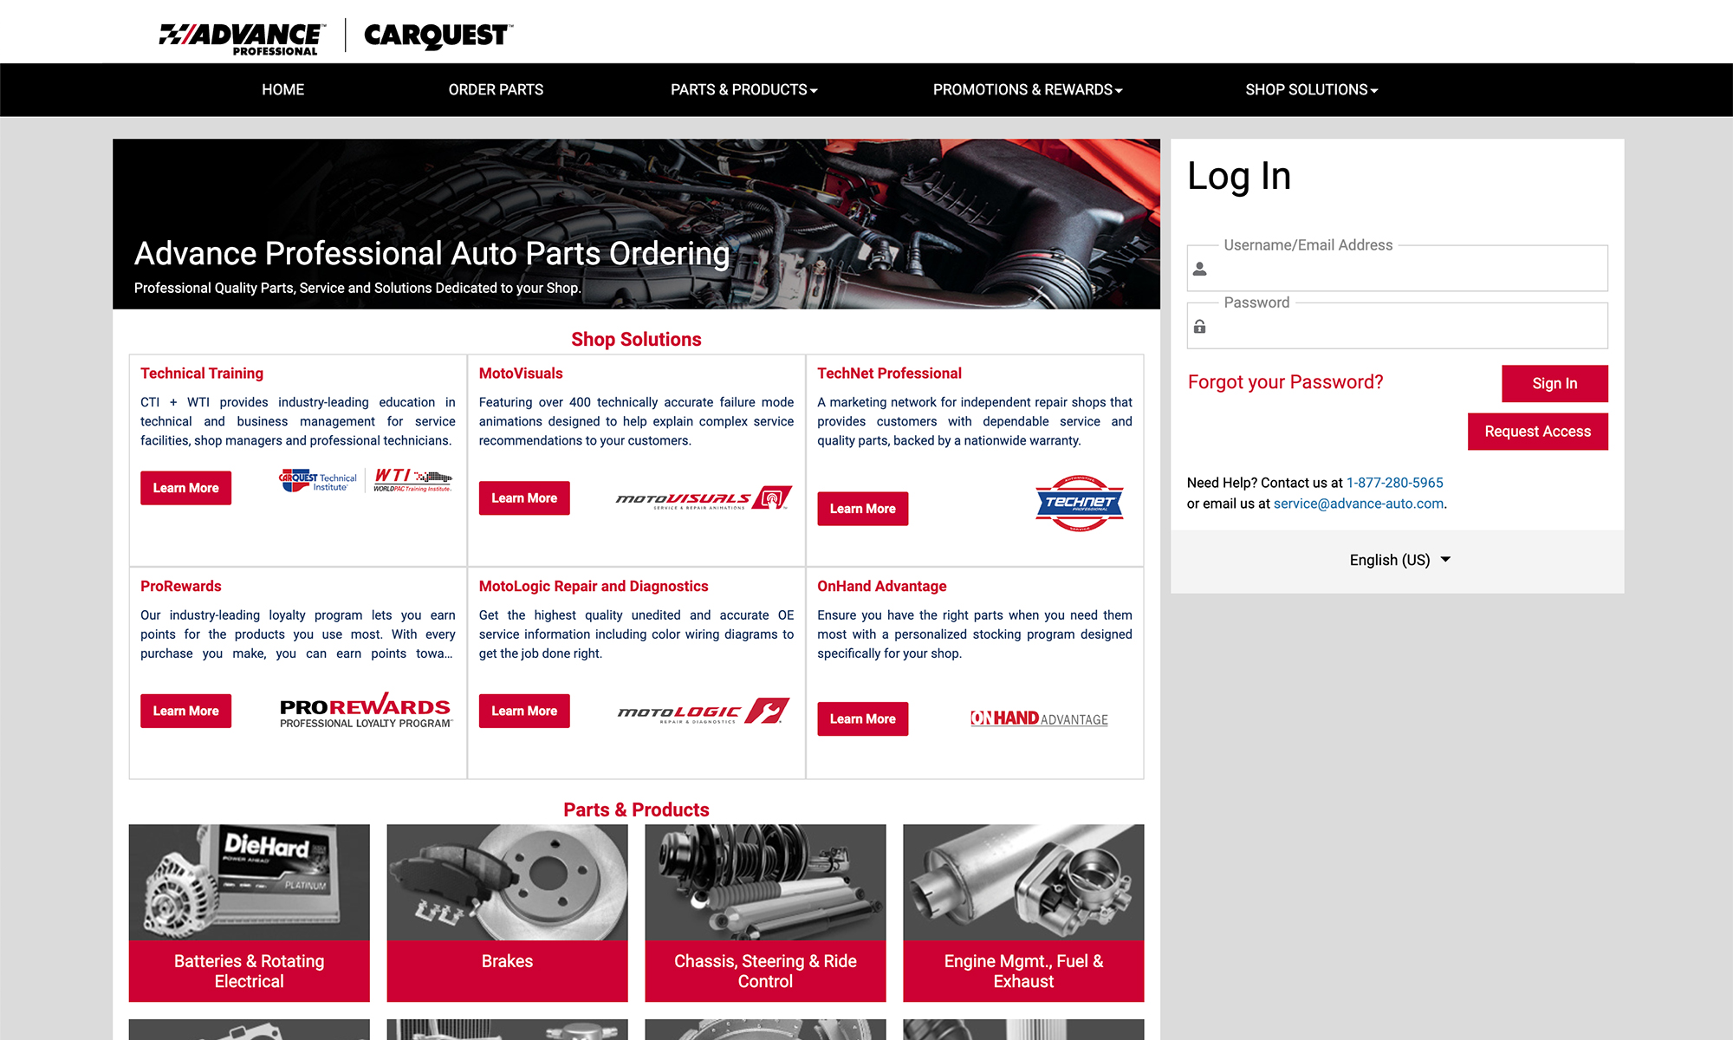Viewport: 1733px width, 1040px height.
Task: Click Learn More under Technical Training
Action: (x=185, y=488)
